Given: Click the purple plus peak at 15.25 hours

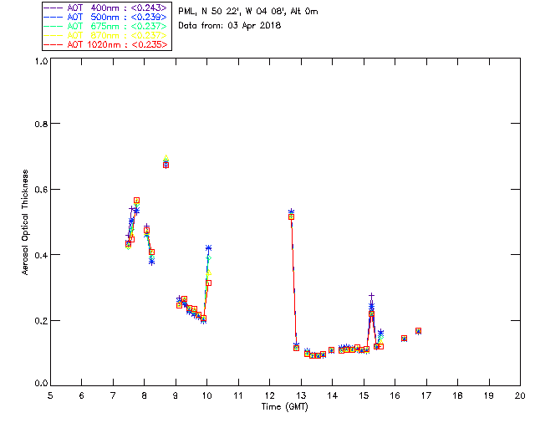Looking at the screenshot, I should [x=371, y=296].
